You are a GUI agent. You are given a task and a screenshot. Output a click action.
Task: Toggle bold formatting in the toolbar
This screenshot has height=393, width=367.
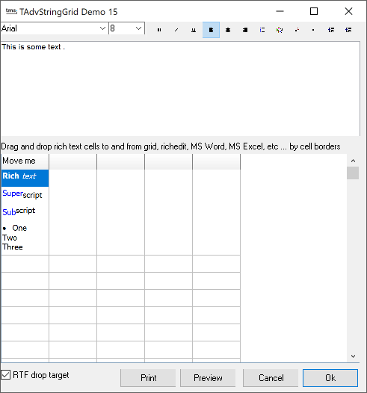[x=159, y=30]
